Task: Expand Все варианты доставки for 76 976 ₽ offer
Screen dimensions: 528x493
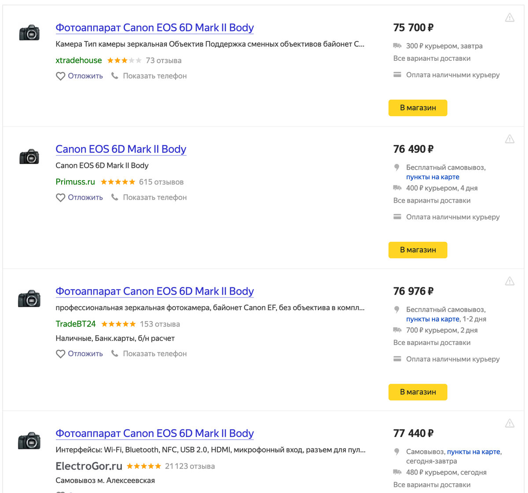Action: point(432,343)
